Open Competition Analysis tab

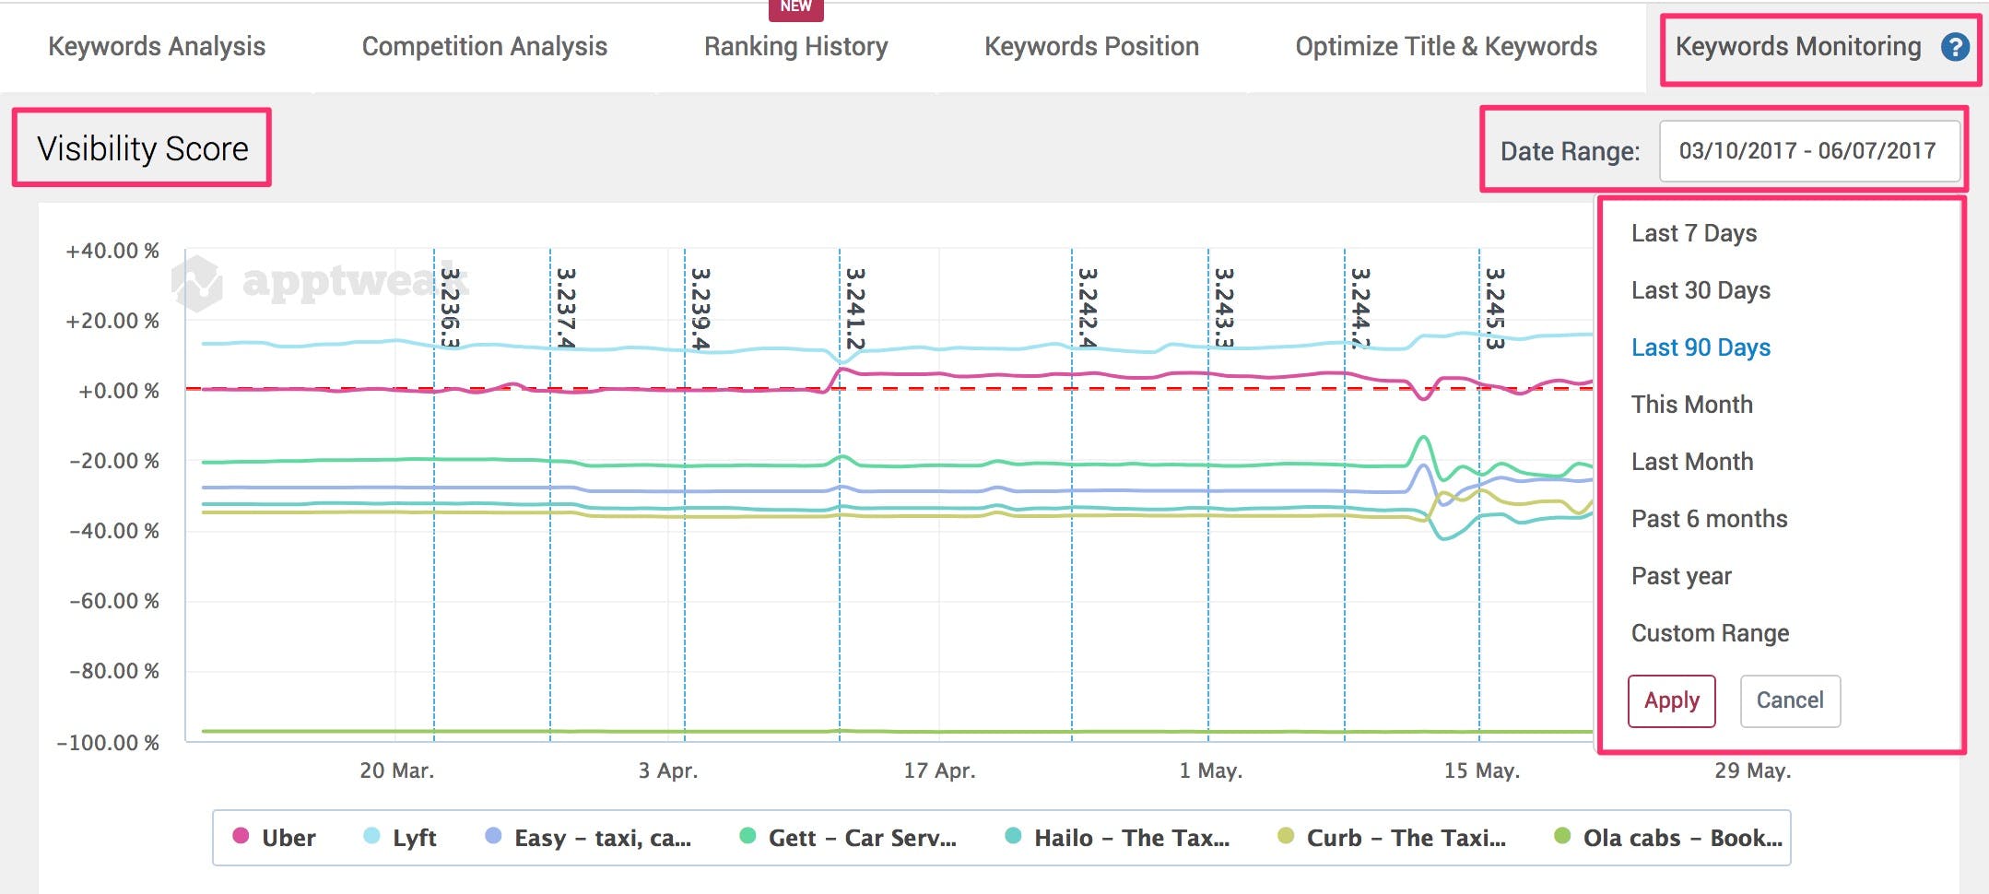coord(484,47)
